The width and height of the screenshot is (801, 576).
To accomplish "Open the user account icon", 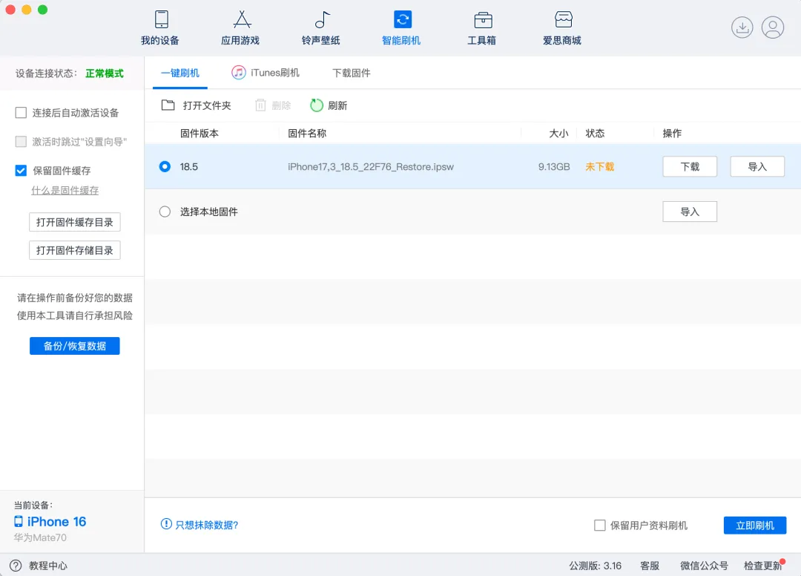I will [x=772, y=27].
